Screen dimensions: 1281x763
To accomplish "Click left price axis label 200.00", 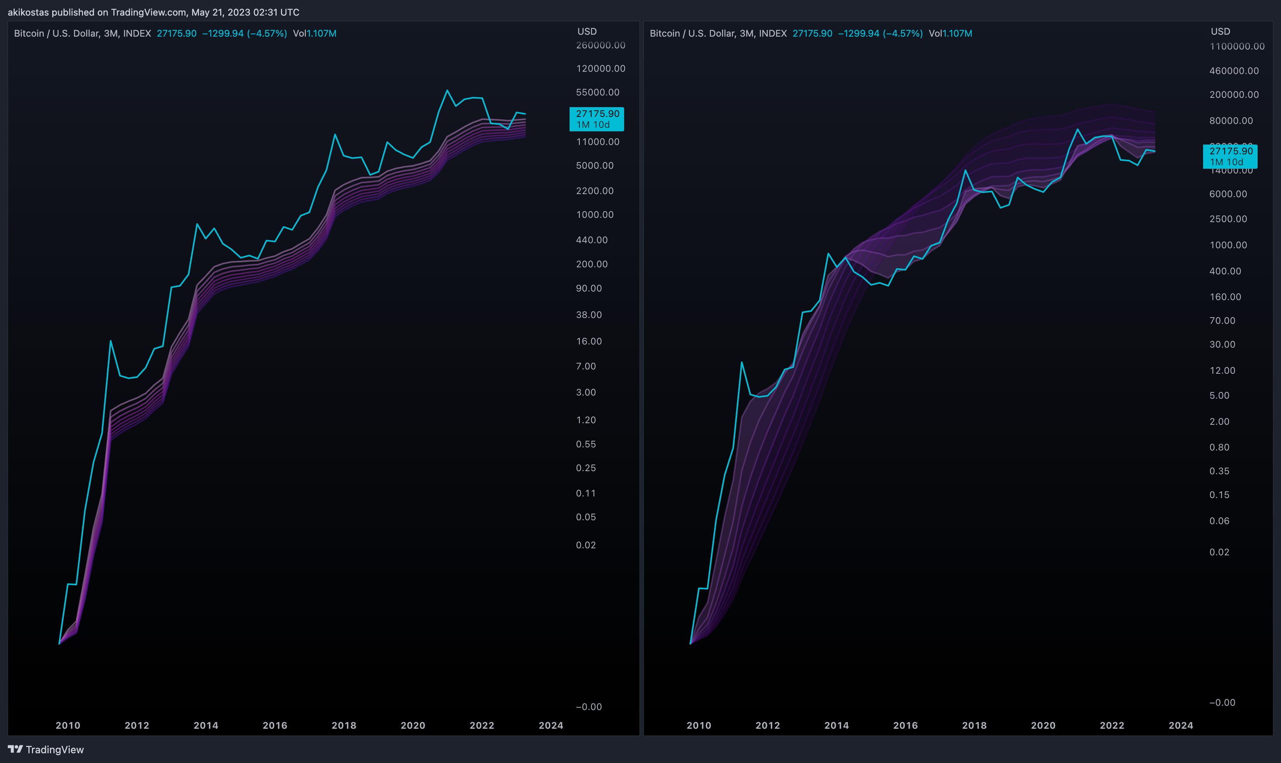I will pos(592,264).
